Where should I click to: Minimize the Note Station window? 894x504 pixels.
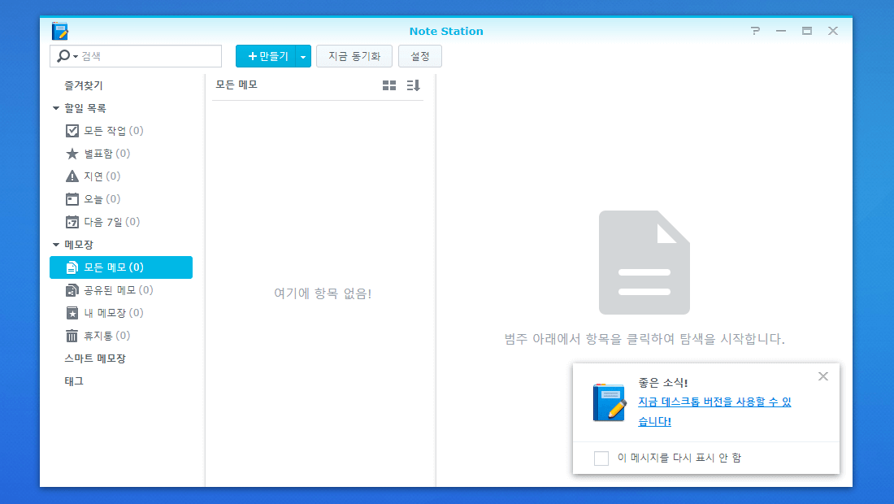click(x=780, y=31)
